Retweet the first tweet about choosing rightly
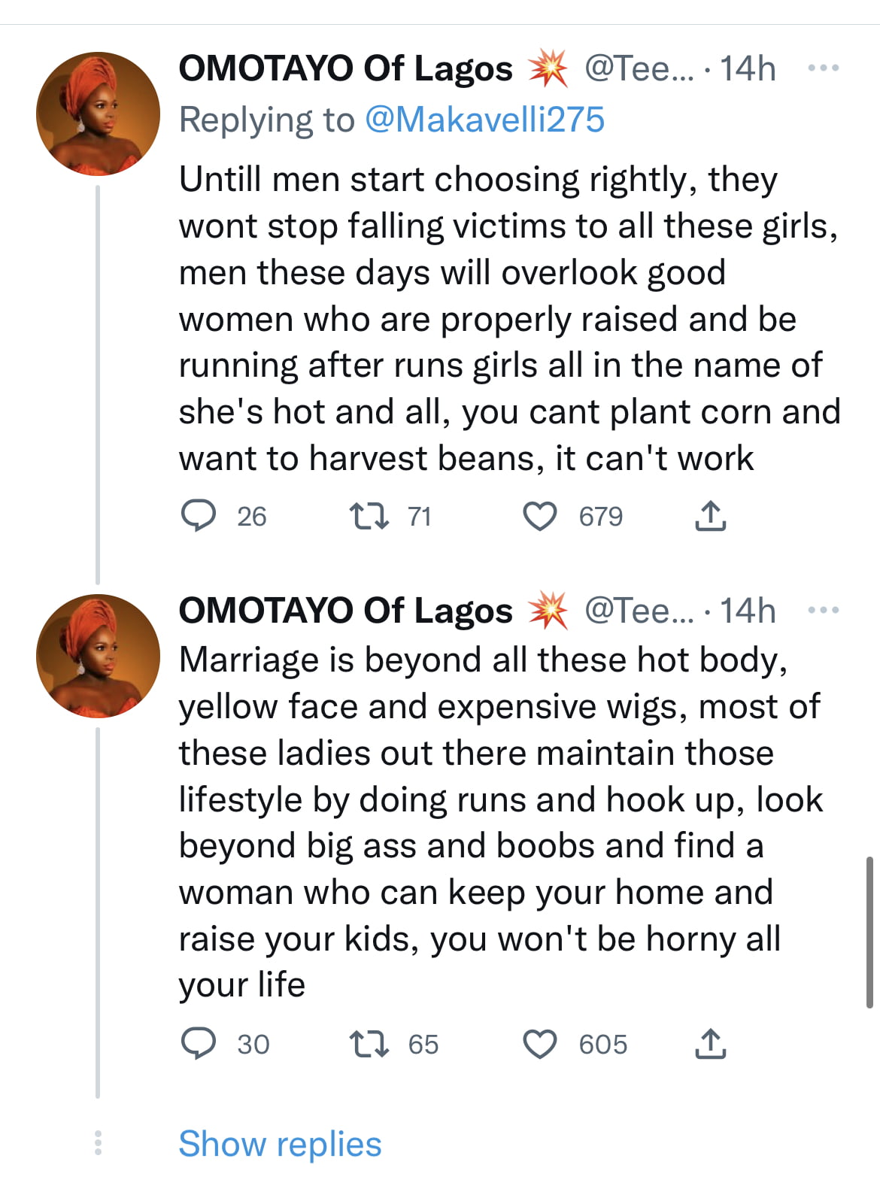The image size is (880, 1189). tap(369, 517)
